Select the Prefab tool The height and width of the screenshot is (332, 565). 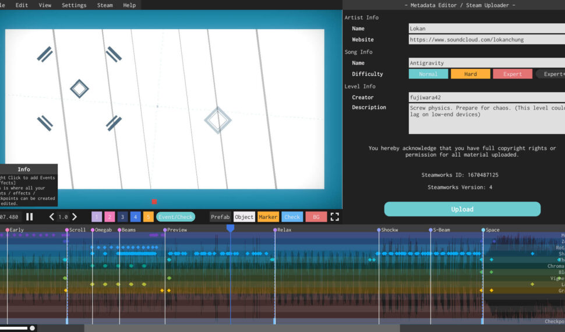tap(220, 217)
